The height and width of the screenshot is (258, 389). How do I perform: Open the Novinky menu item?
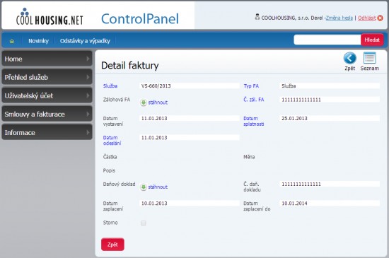tap(38, 41)
